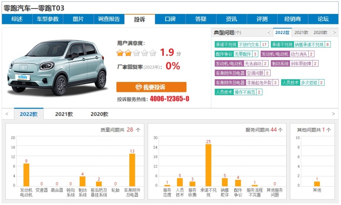Open the 图片 tab
The image size is (341, 205).
tap(78, 19)
